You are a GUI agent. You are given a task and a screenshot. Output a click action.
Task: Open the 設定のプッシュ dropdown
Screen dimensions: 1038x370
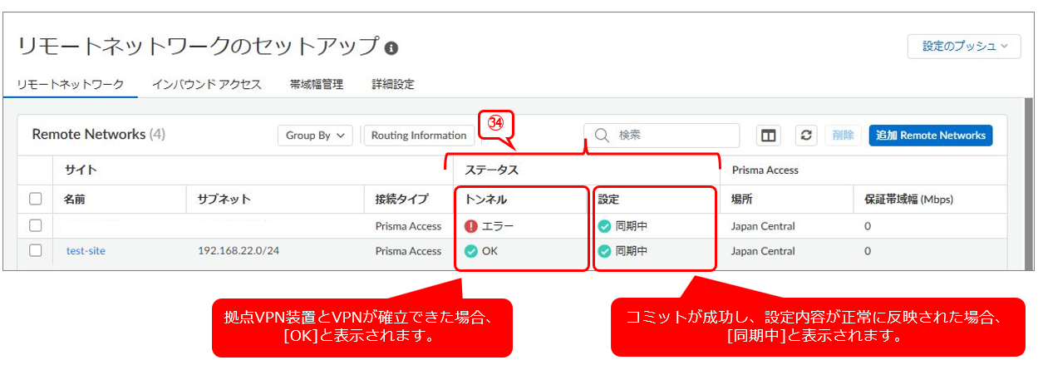pyautogui.click(x=963, y=47)
